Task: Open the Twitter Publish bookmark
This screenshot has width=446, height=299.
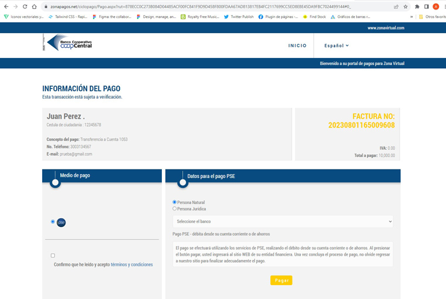Action: (243, 17)
